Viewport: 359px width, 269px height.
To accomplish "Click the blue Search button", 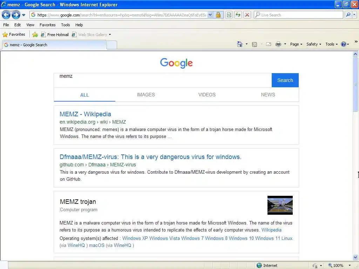I will 285,80.
